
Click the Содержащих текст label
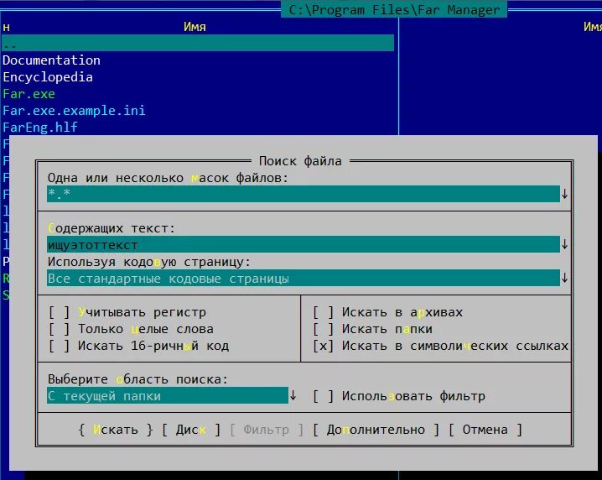[112, 228]
